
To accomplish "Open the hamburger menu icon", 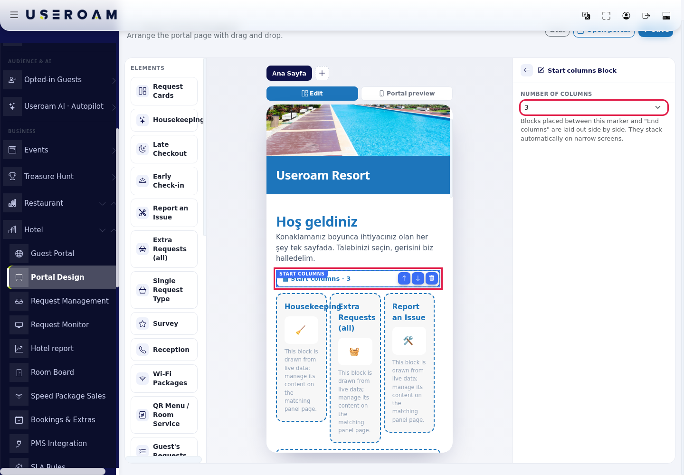I will [x=14, y=15].
